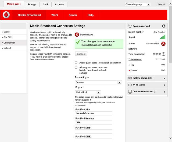The height and width of the screenshot is (142, 172).
Task: Click the globe icon beside Roaming network
Action: pos(164,26)
